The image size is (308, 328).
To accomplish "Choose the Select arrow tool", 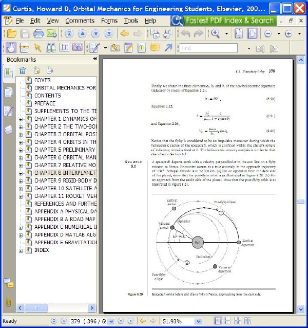I will pyautogui.click(x=37, y=48).
